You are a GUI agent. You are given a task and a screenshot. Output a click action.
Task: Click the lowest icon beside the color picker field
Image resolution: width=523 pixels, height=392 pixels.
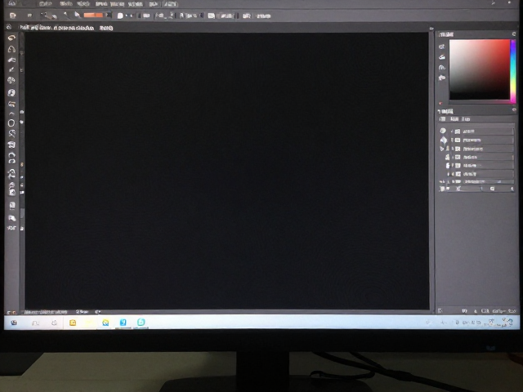coord(442,78)
